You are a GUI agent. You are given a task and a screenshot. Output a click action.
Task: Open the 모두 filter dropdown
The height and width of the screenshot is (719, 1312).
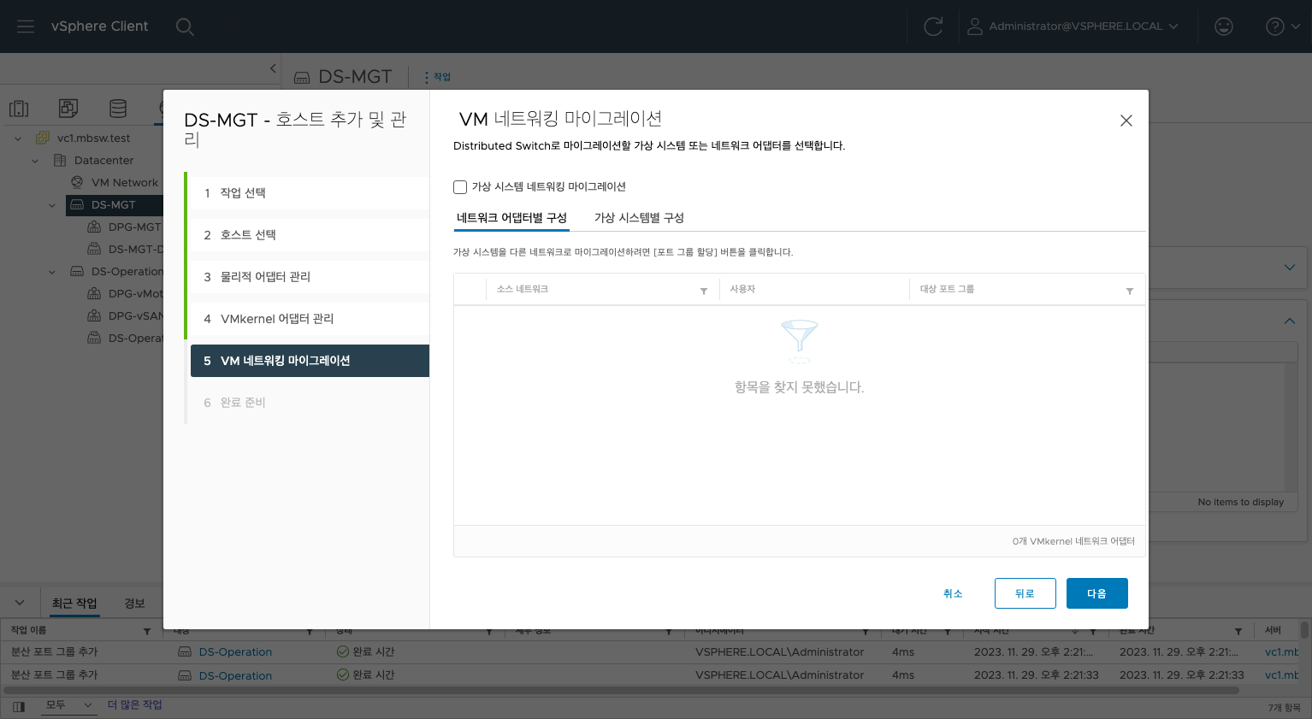[69, 704]
